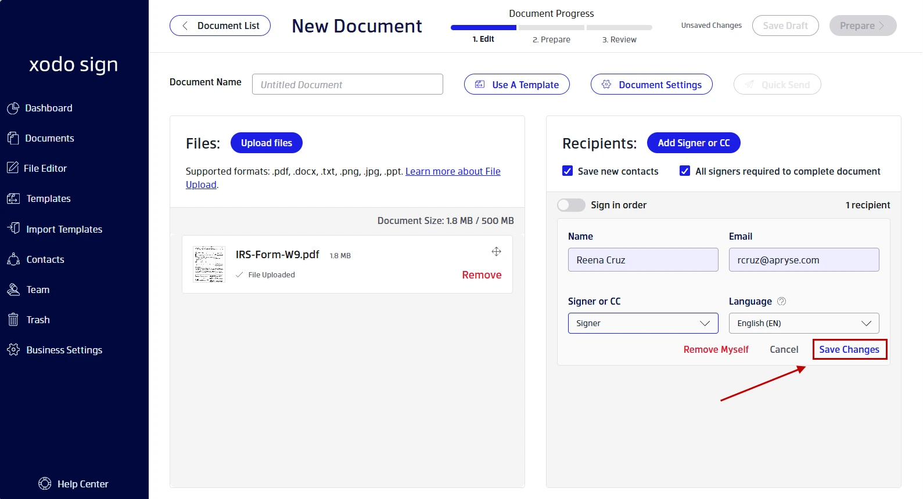Click the Language help question mark icon

pyautogui.click(x=781, y=301)
